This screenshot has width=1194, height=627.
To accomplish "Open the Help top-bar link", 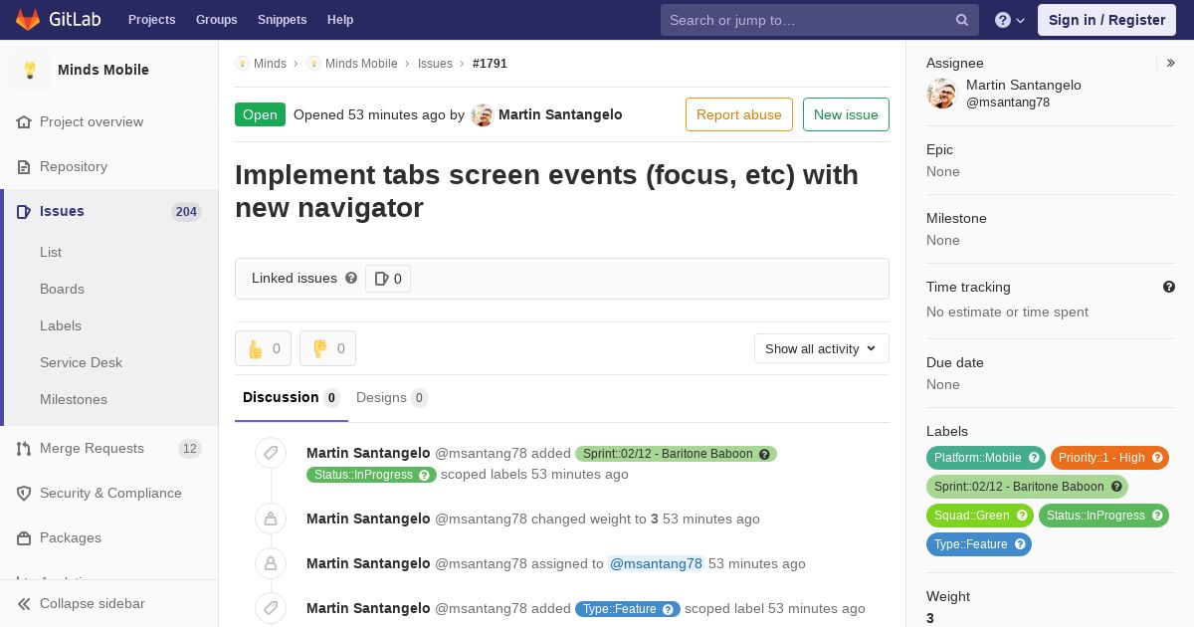I will tap(340, 20).
